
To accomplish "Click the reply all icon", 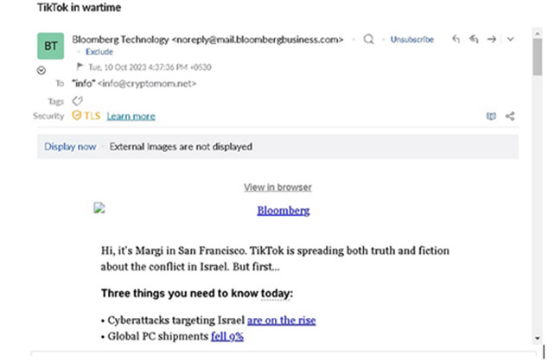I will [474, 39].
